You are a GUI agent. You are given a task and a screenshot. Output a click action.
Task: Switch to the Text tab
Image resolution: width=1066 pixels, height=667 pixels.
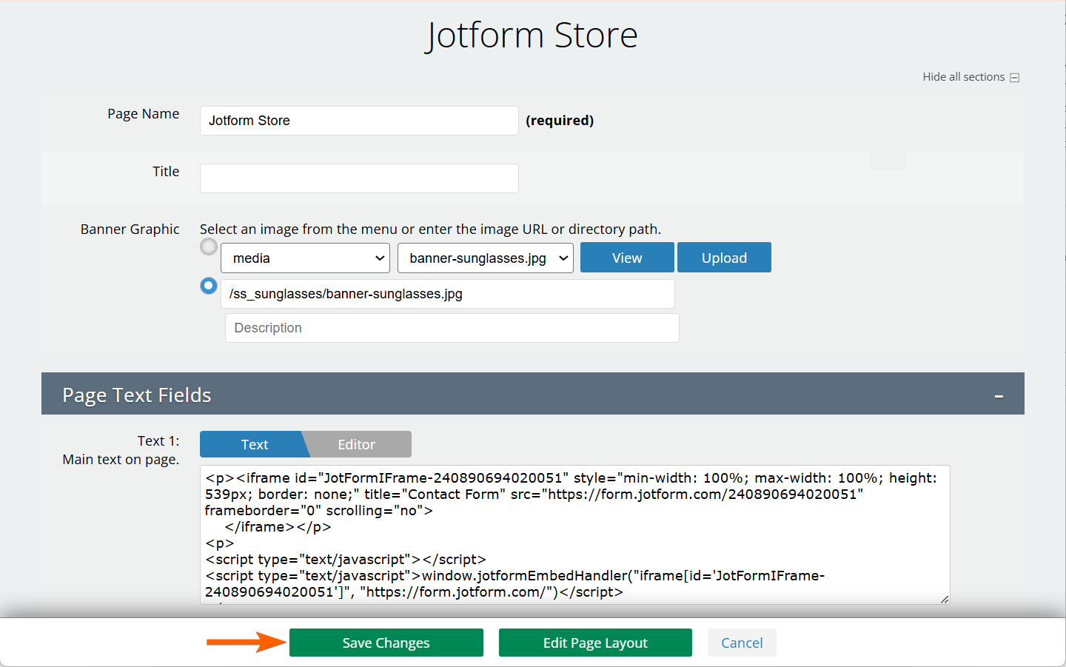coord(254,445)
